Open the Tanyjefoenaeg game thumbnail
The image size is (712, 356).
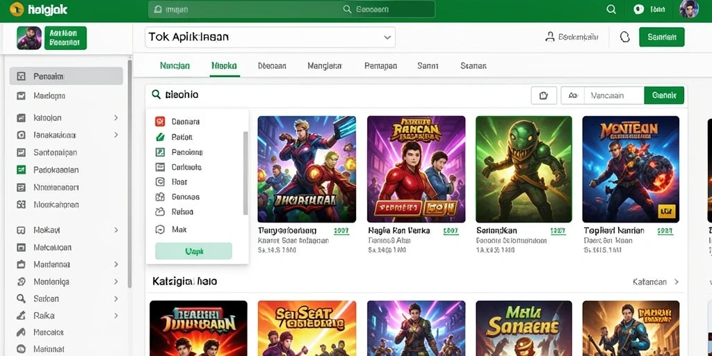[x=307, y=170]
